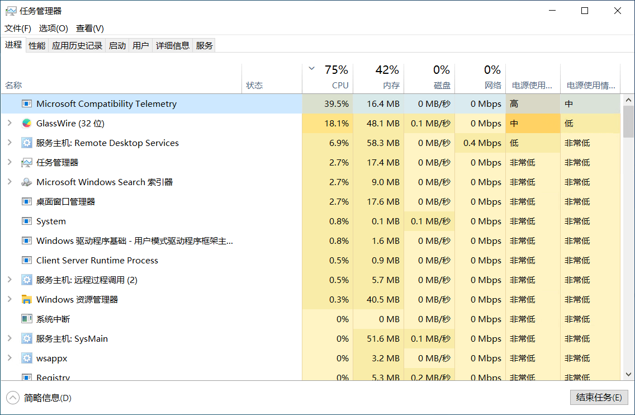
Task: Select the 桌面窗口管理器 row name
Action: (65, 201)
